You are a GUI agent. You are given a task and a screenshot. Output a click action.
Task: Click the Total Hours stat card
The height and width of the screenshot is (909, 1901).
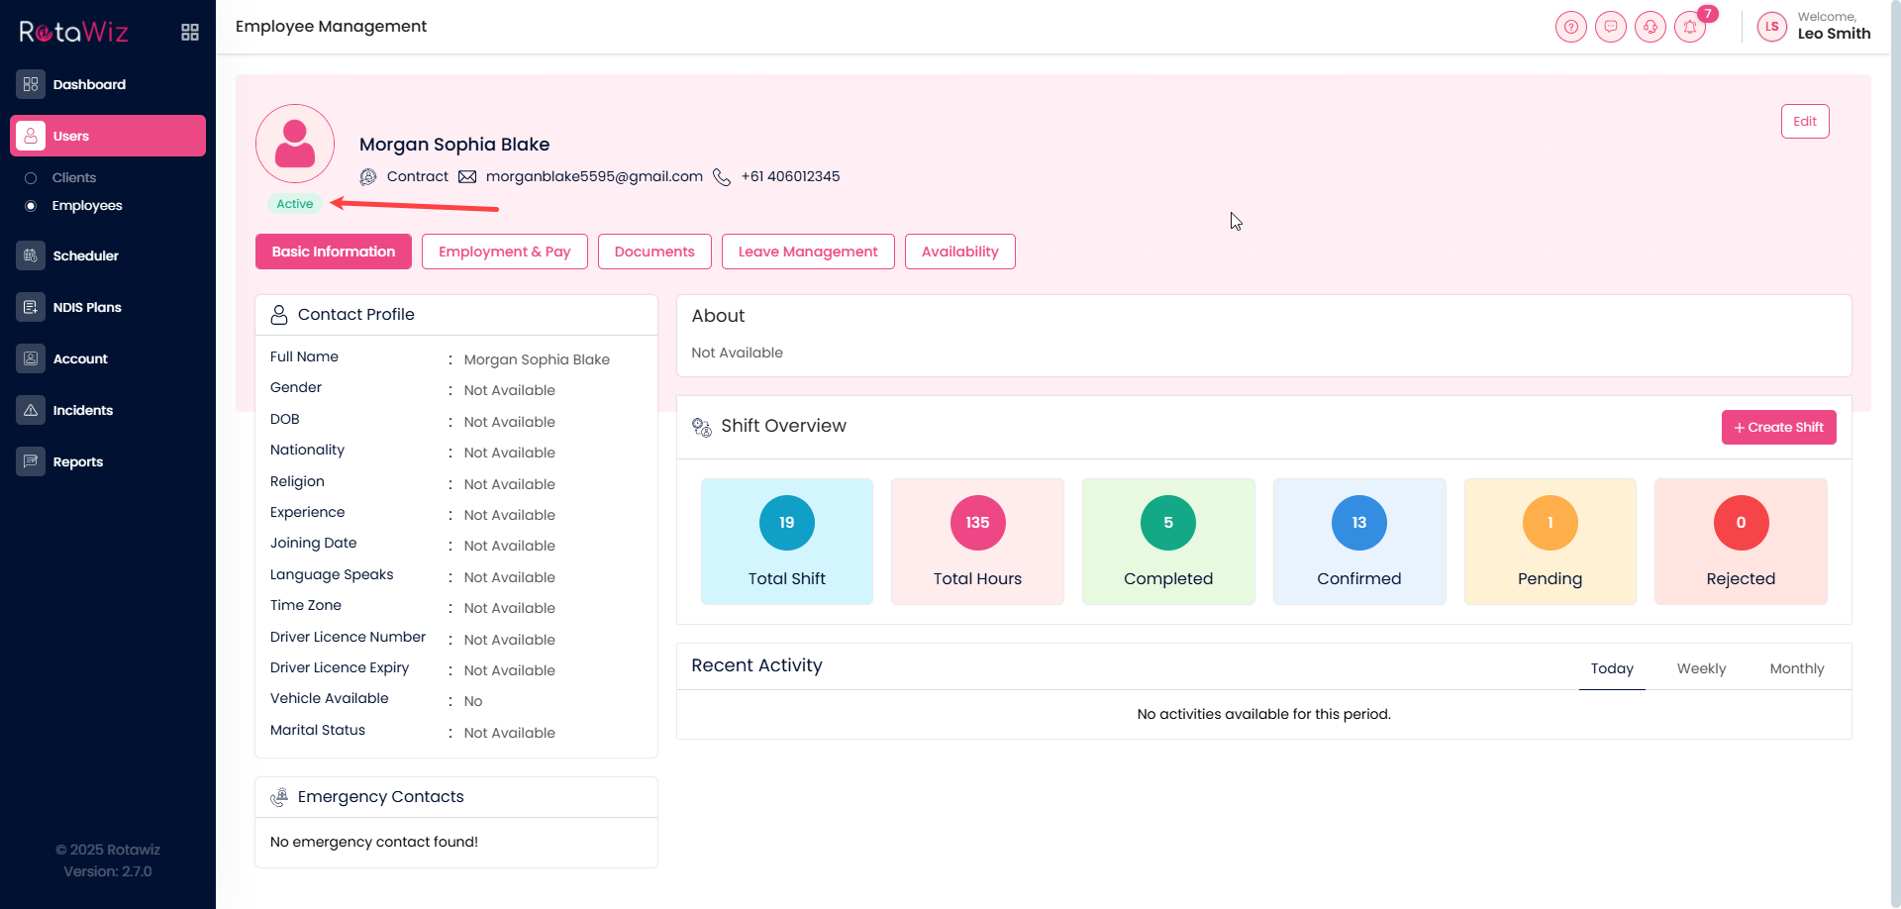(977, 542)
